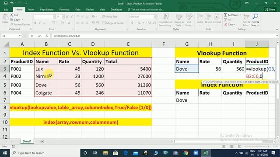The image size is (280, 157).
Task: Click the Select All corner triangle
Action: click(x=7, y=44)
